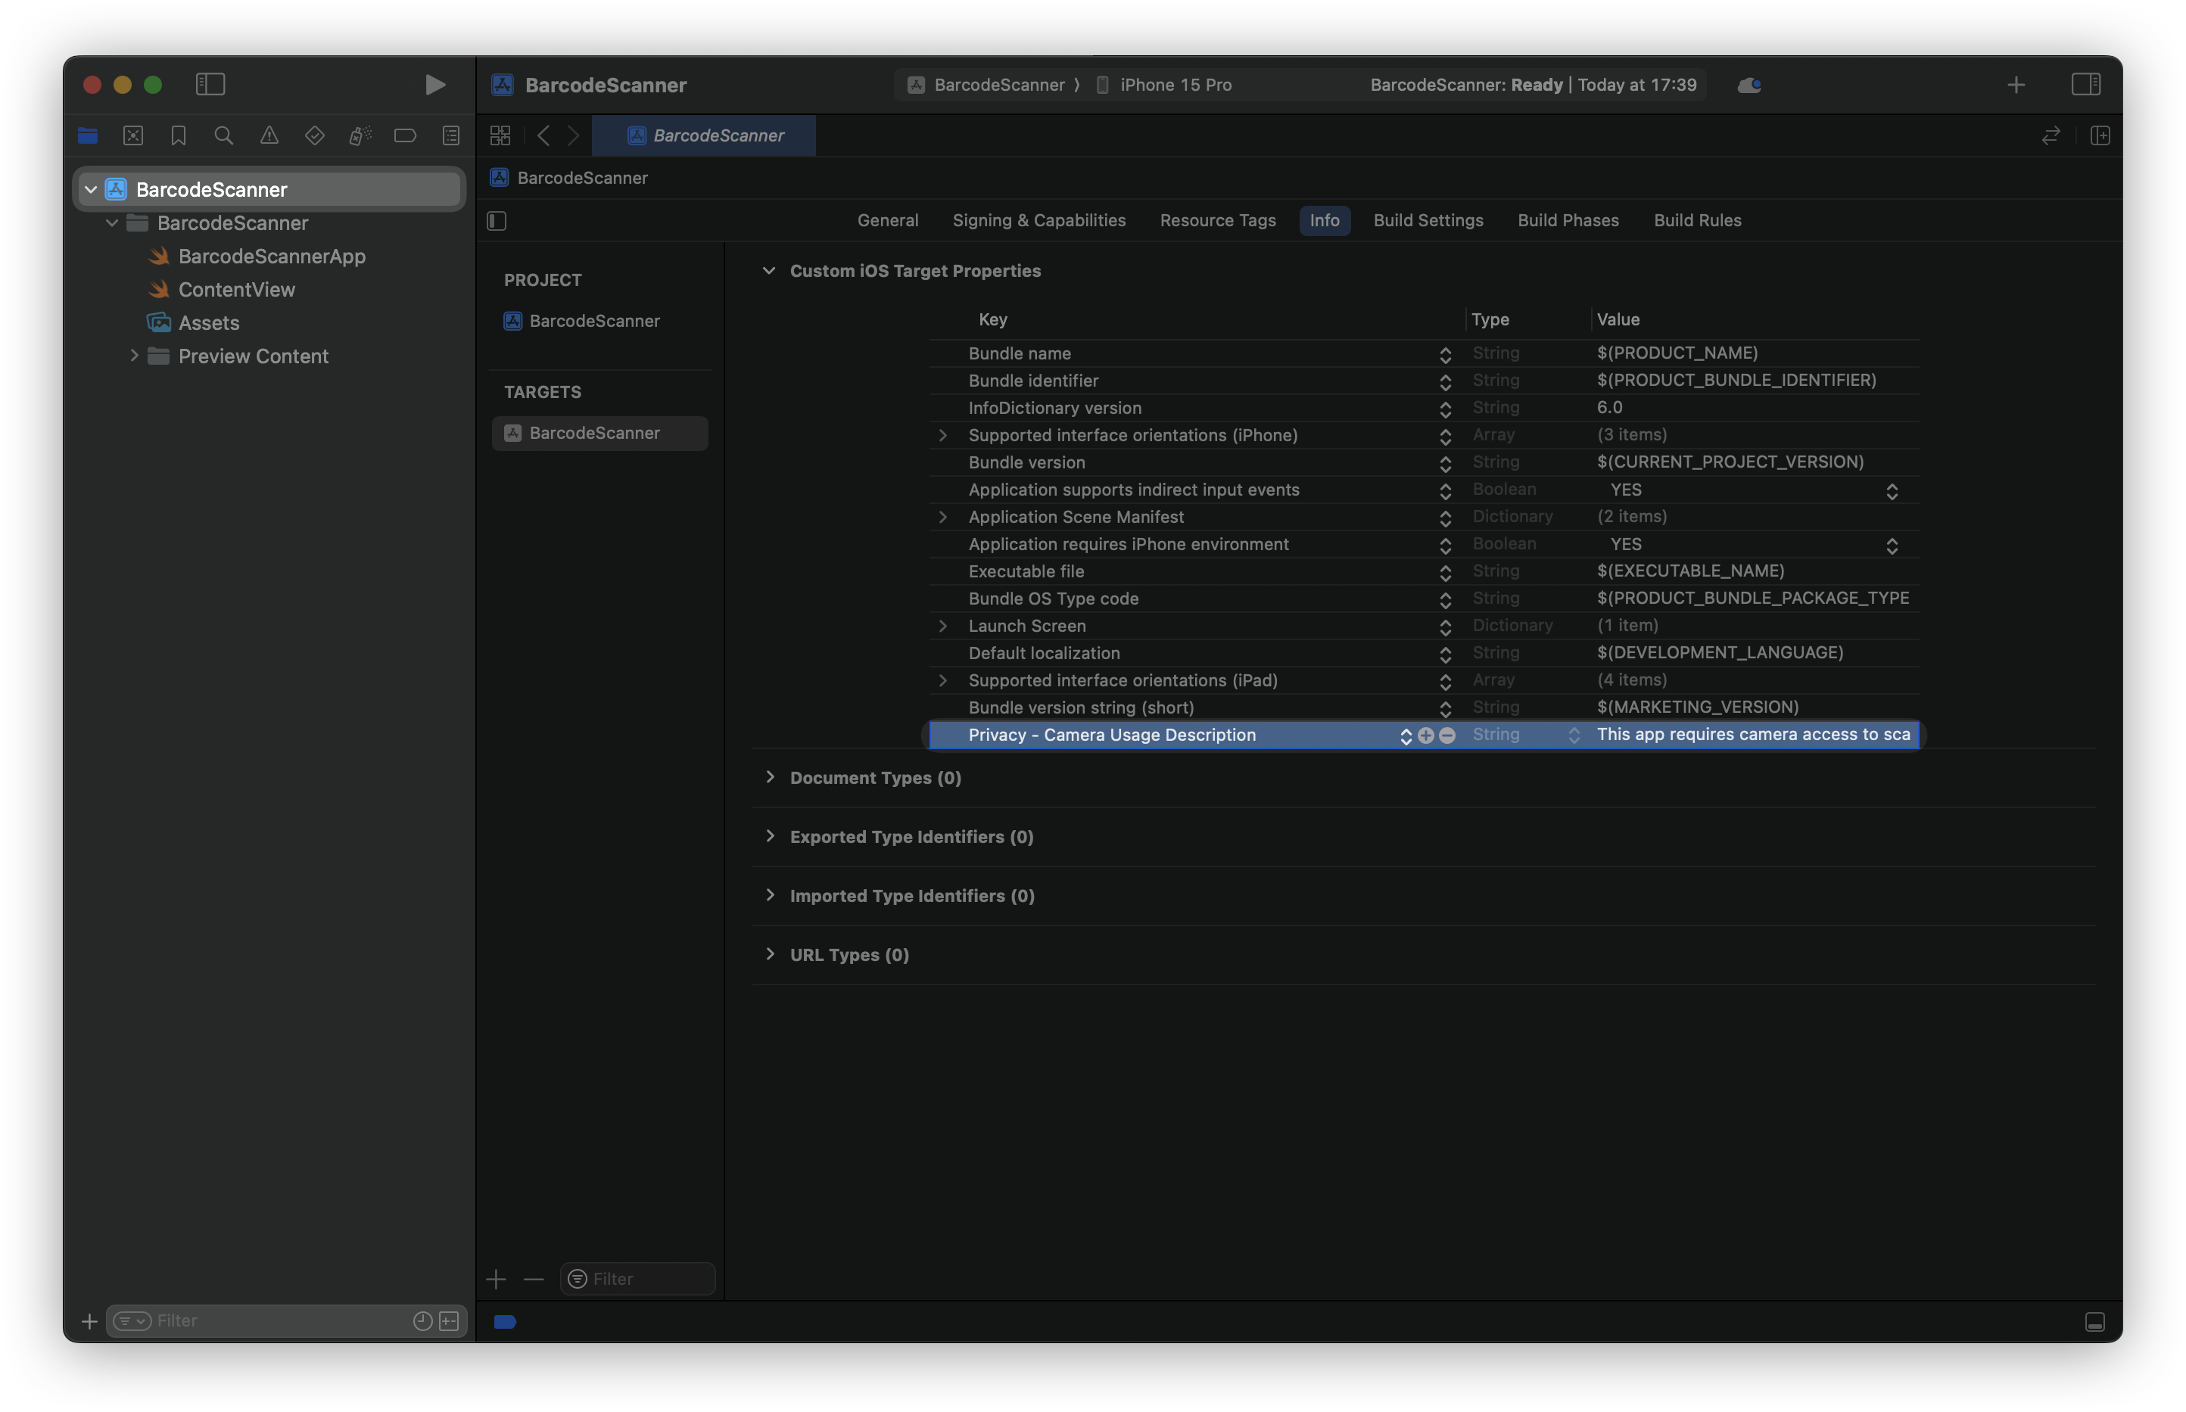This screenshot has height=1412, width=2186.
Task: Expand the Application Scene Manifest entry
Action: coord(944,517)
